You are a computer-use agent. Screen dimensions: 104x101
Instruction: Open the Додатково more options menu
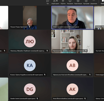click(x=94, y=2)
